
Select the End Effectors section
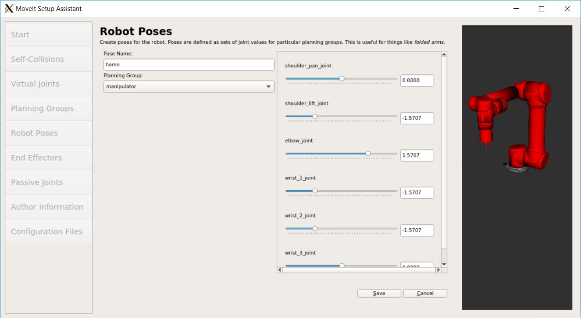[x=48, y=157]
